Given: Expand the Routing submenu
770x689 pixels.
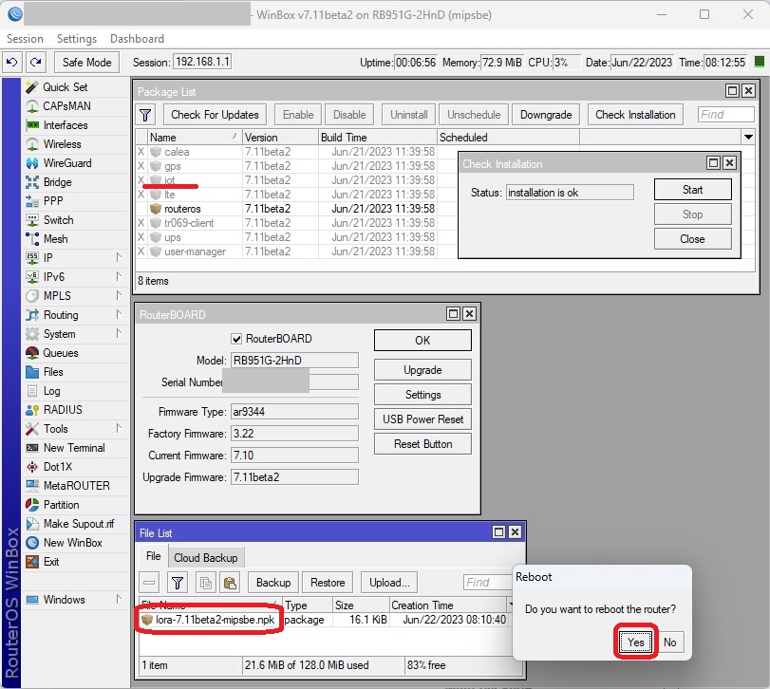Looking at the screenshot, I should 119,314.
